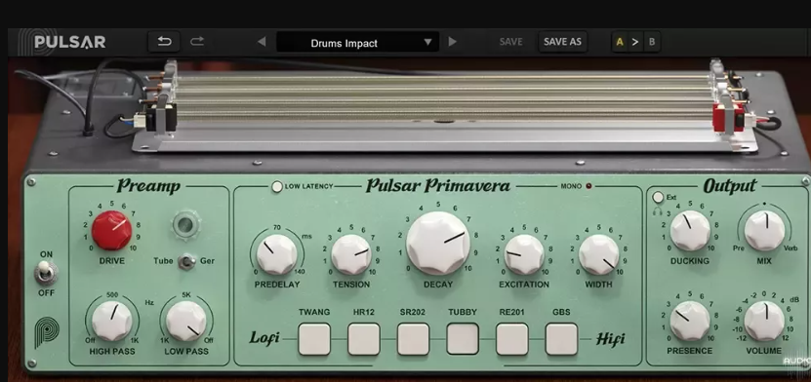Toggle the MONO indicator LED
This screenshot has width=811, height=382.
point(588,186)
